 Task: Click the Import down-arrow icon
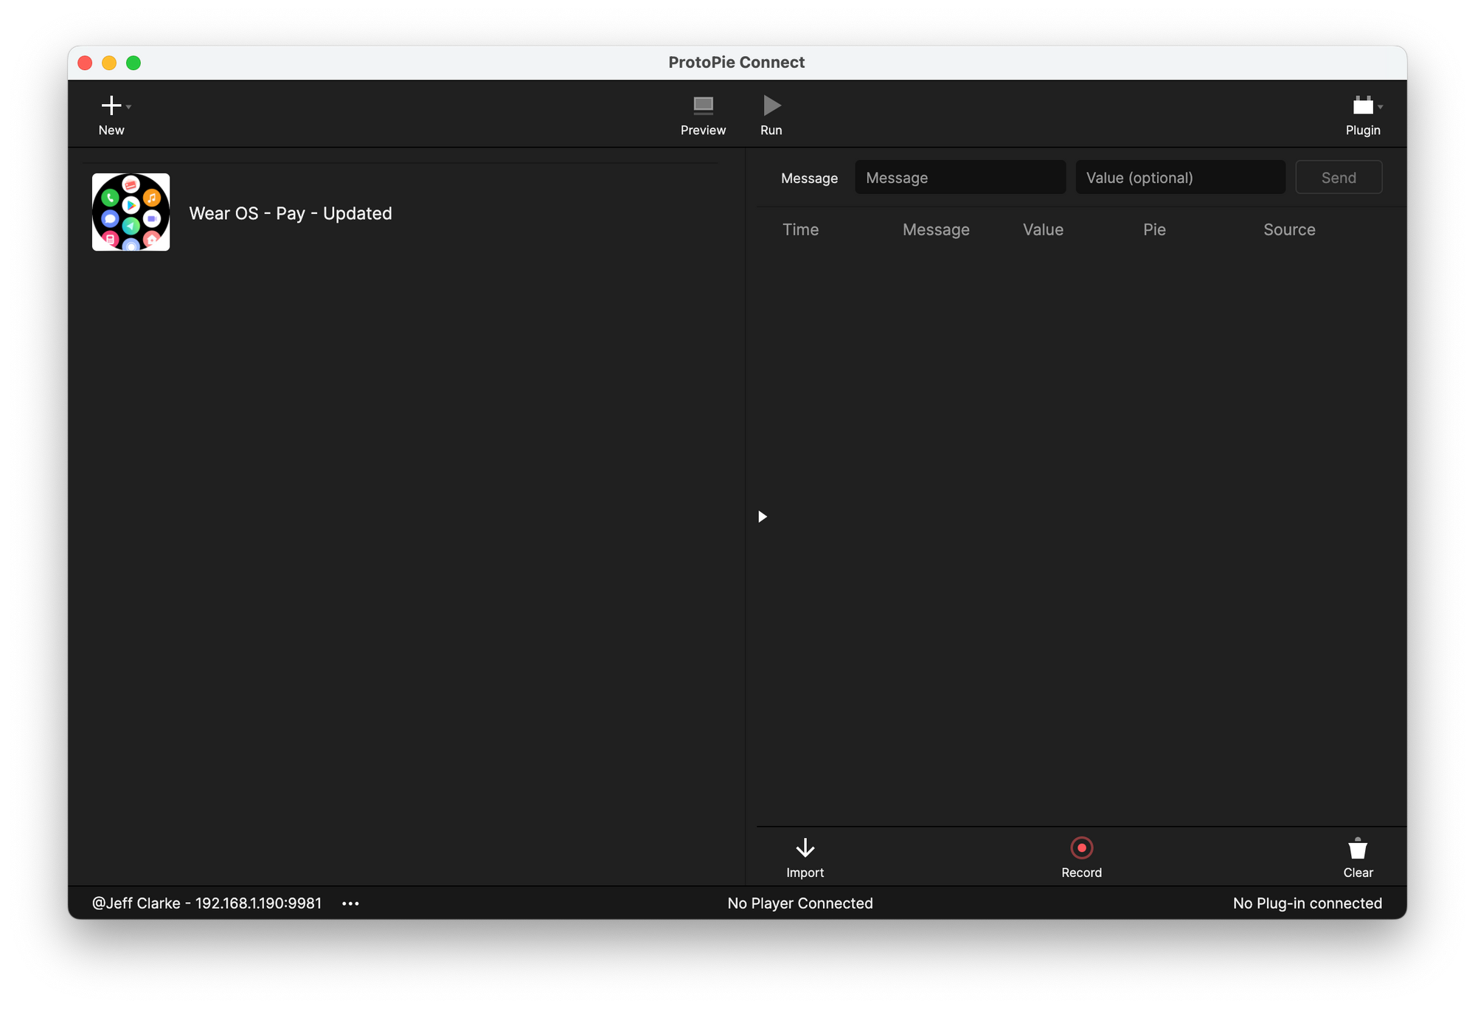(805, 847)
